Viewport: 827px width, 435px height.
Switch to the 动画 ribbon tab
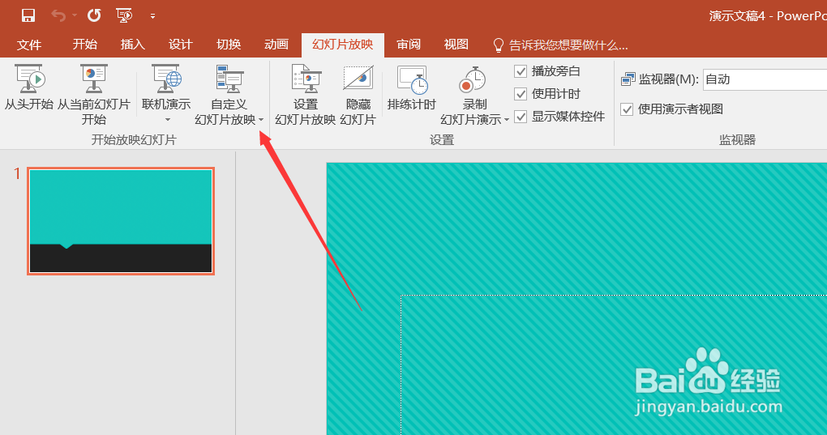pyautogui.click(x=276, y=45)
